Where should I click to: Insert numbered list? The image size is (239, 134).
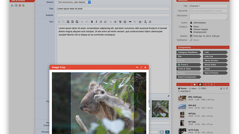[x=105, y=22]
